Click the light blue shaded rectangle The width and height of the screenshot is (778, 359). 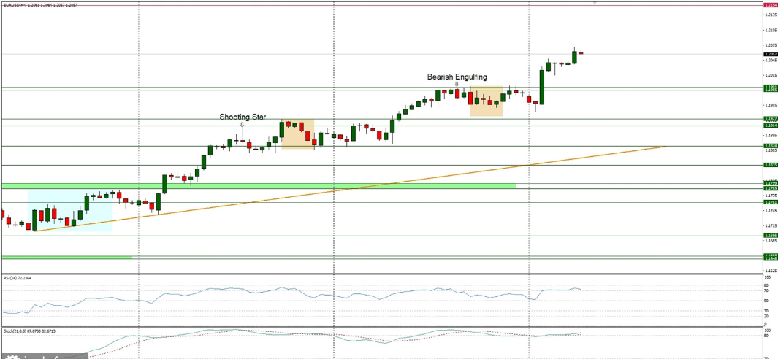click(69, 210)
